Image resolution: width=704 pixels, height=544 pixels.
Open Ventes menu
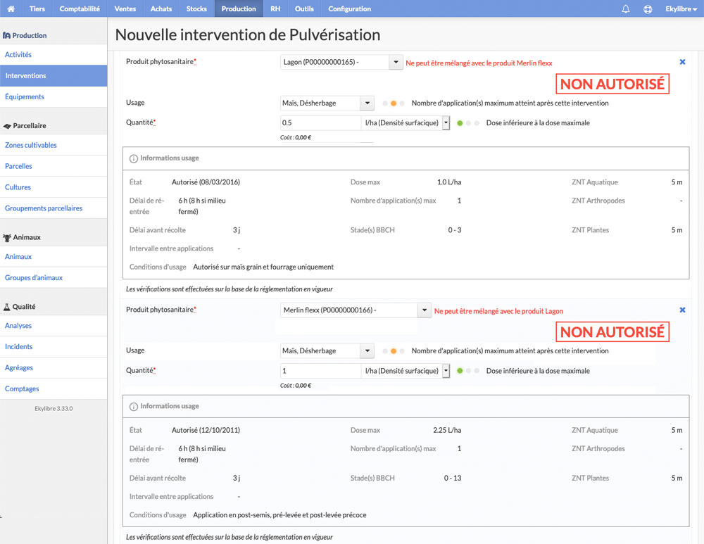click(125, 8)
